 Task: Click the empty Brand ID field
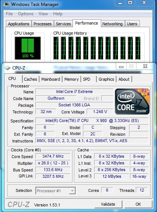point(107,98)
